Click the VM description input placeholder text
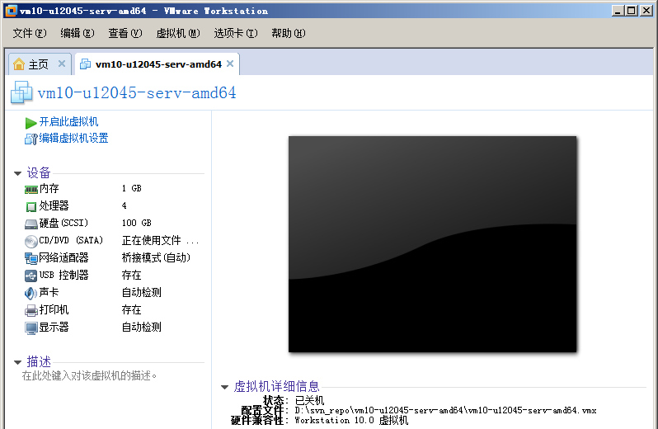 (89, 375)
